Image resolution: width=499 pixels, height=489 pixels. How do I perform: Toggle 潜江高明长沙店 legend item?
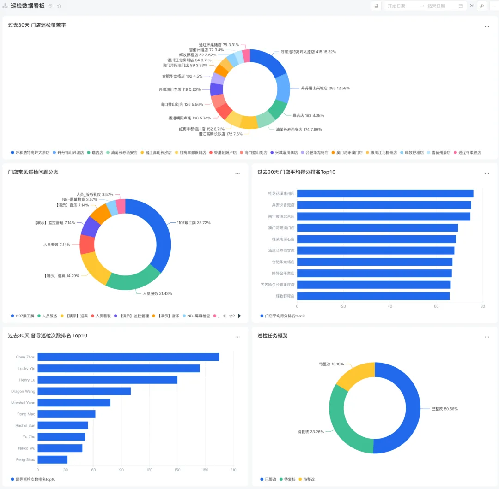coord(156,153)
